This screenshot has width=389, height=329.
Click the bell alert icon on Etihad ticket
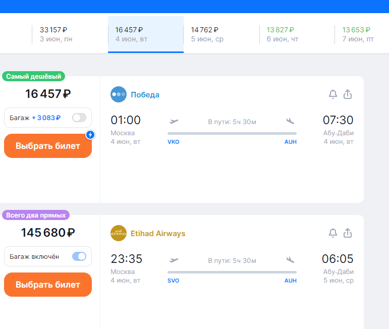click(x=333, y=233)
